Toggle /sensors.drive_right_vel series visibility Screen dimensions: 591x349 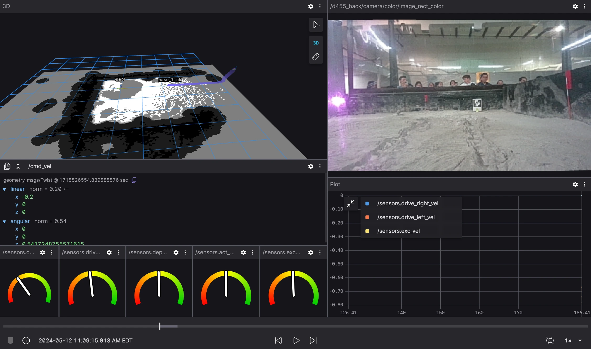(x=367, y=203)
